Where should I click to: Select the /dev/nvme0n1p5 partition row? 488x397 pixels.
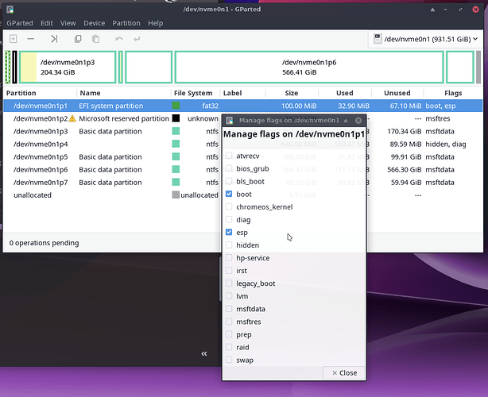[112, 156]
